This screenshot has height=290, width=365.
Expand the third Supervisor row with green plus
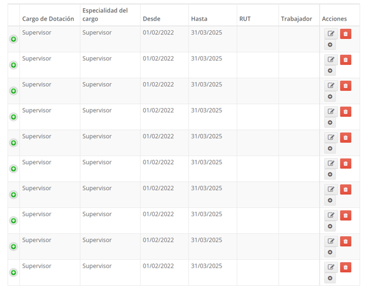[14, 91]
